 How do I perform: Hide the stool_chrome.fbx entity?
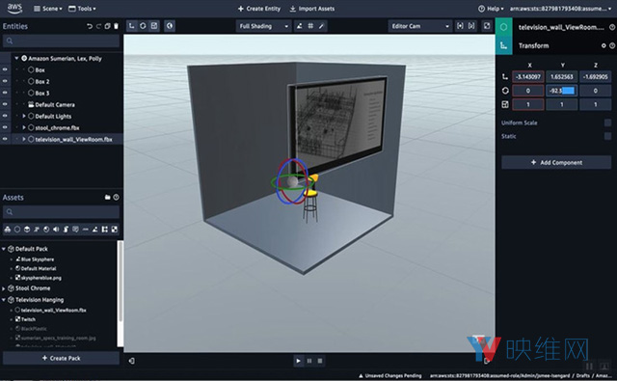[5, 127]
